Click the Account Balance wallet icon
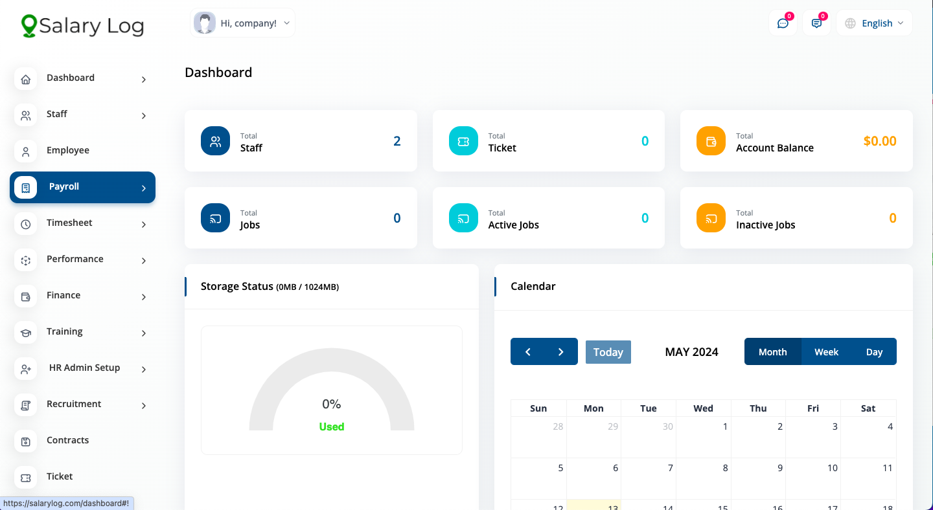This screenshot has width=933, height=510. [711, 141]
